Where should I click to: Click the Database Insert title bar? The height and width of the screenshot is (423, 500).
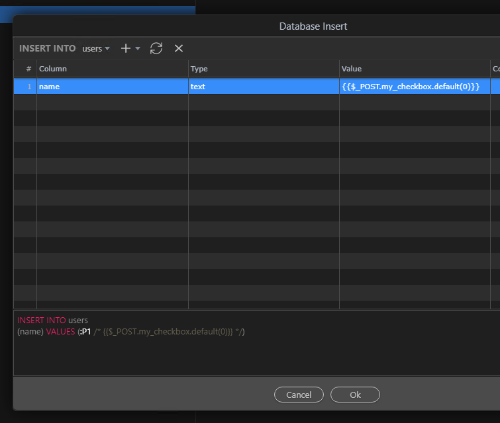click(313, 26)
